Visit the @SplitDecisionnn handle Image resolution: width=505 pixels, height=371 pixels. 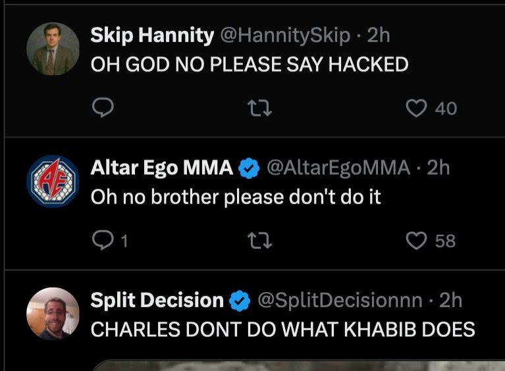338,301
